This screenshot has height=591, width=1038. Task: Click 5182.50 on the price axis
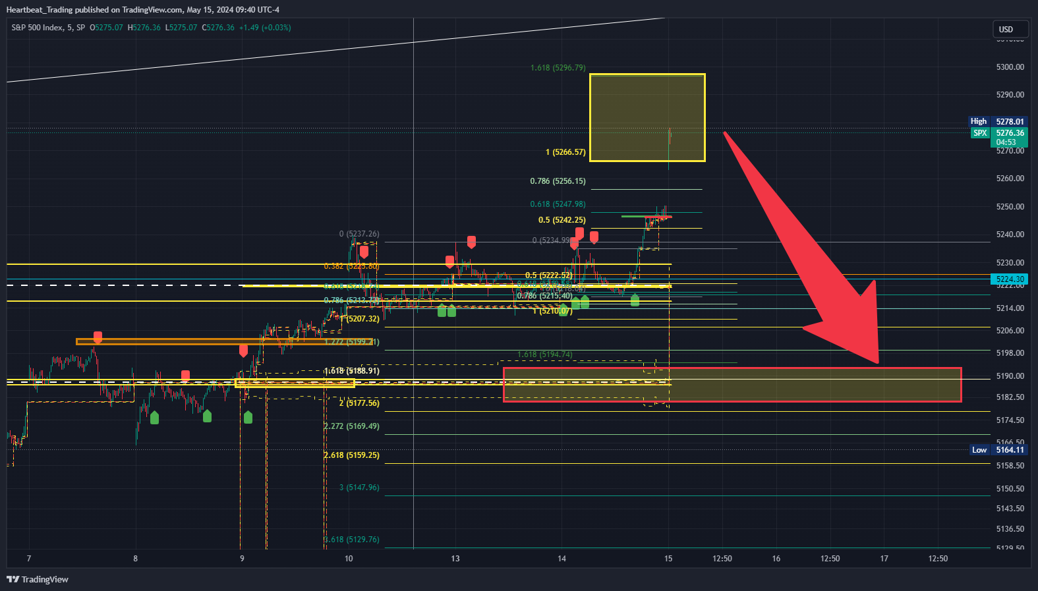tap(1010, 397)
